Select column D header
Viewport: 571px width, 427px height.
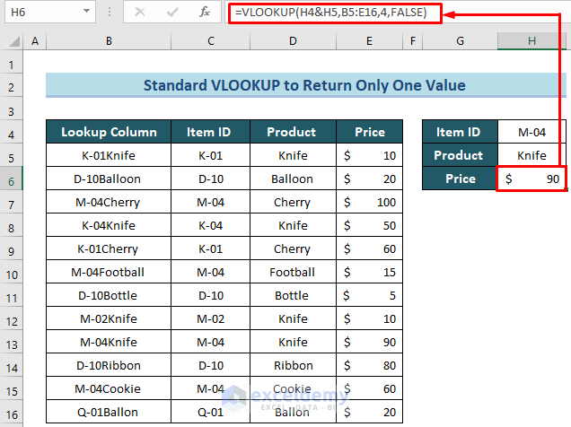click(x=293, y=41)
